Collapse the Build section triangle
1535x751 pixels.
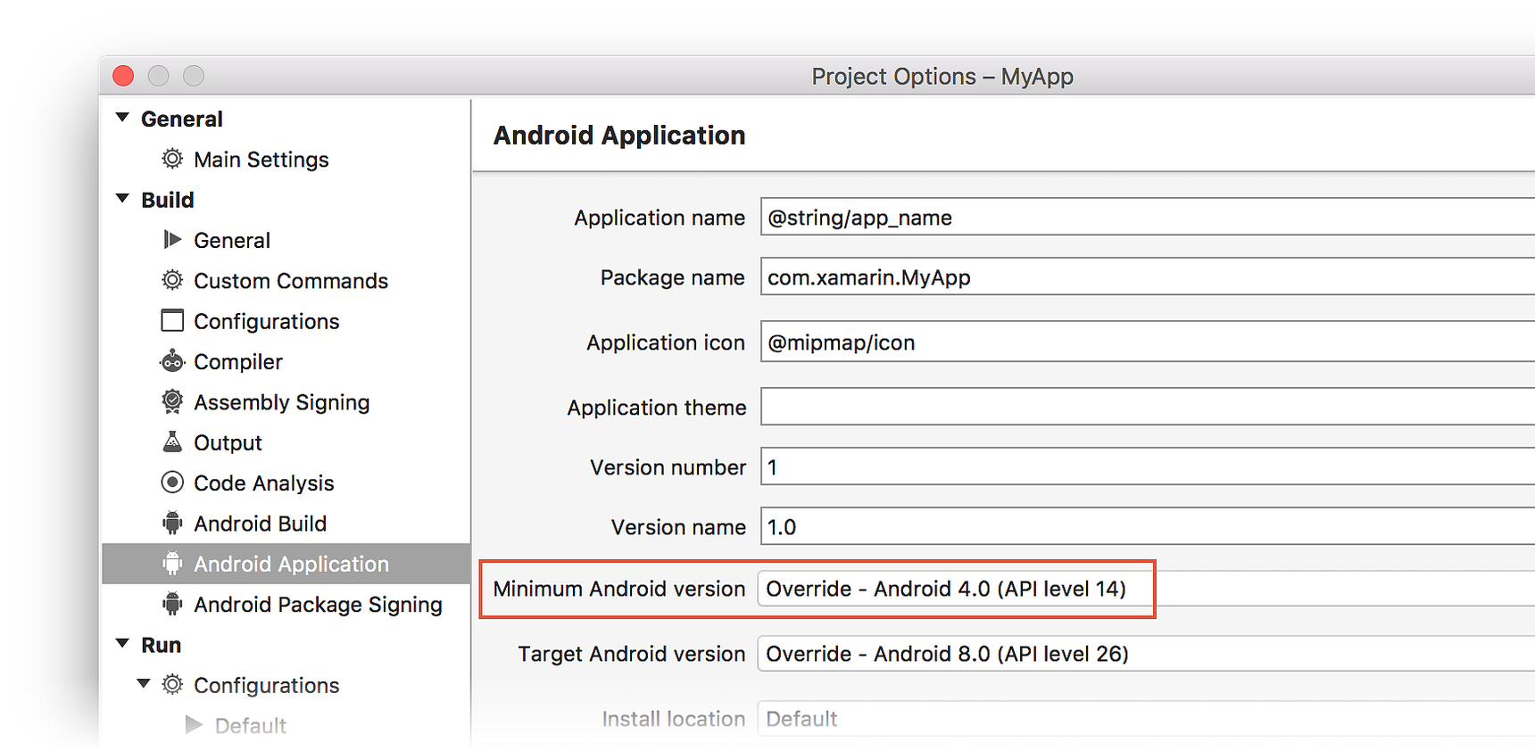[123, 199]
